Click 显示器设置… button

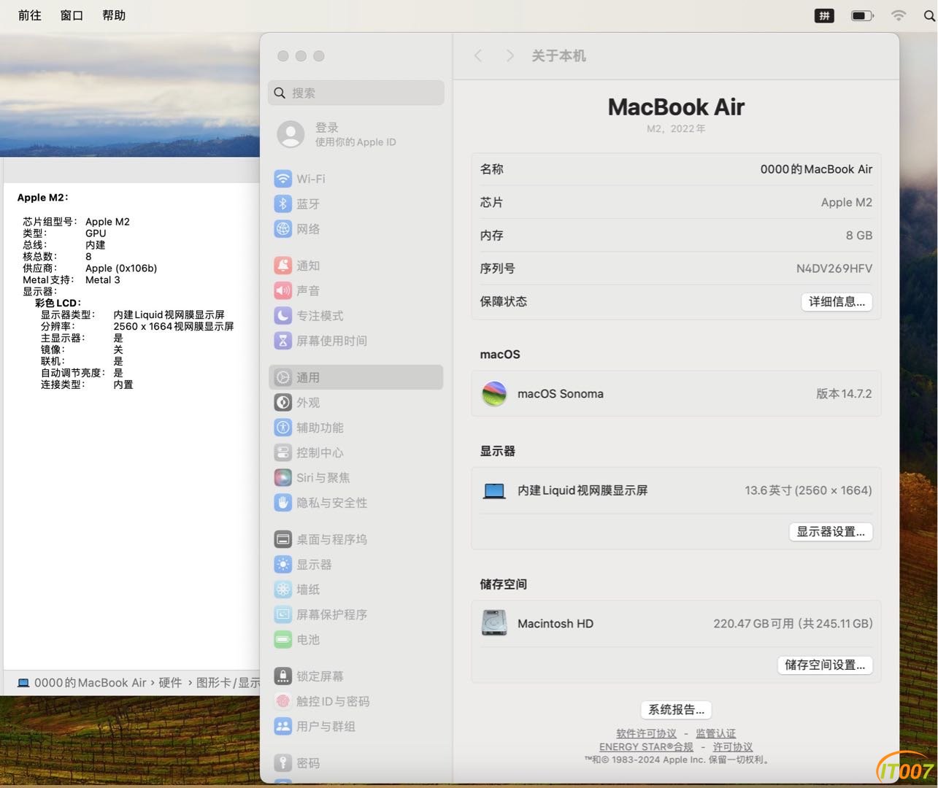831,532
